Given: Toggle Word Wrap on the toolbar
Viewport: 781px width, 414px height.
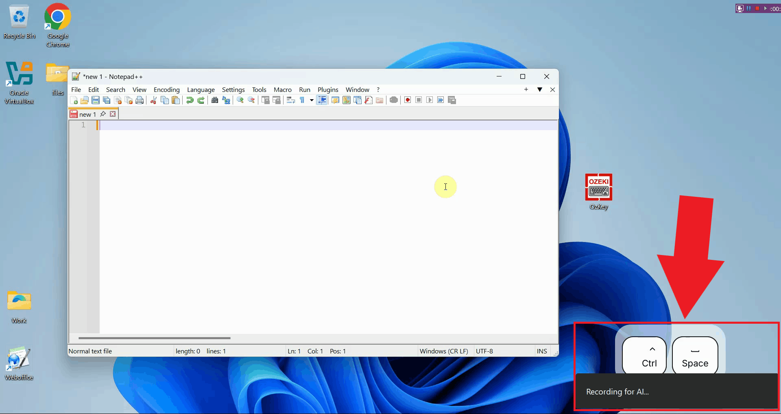Looking at the screenshot, I should point(290,100).
